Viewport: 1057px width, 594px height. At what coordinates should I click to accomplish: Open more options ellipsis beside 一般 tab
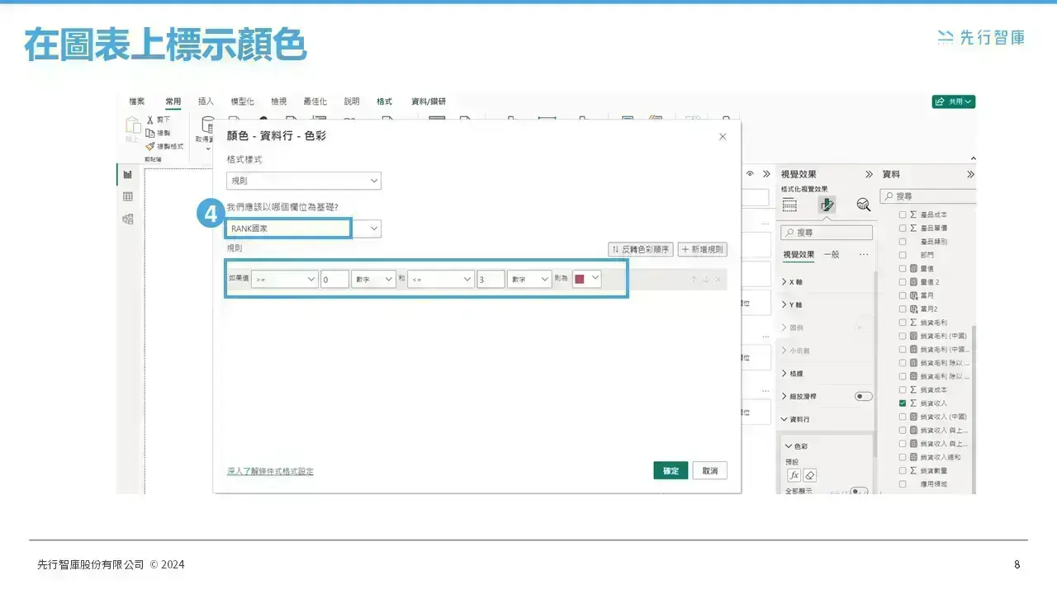click(x=864, y=254)
